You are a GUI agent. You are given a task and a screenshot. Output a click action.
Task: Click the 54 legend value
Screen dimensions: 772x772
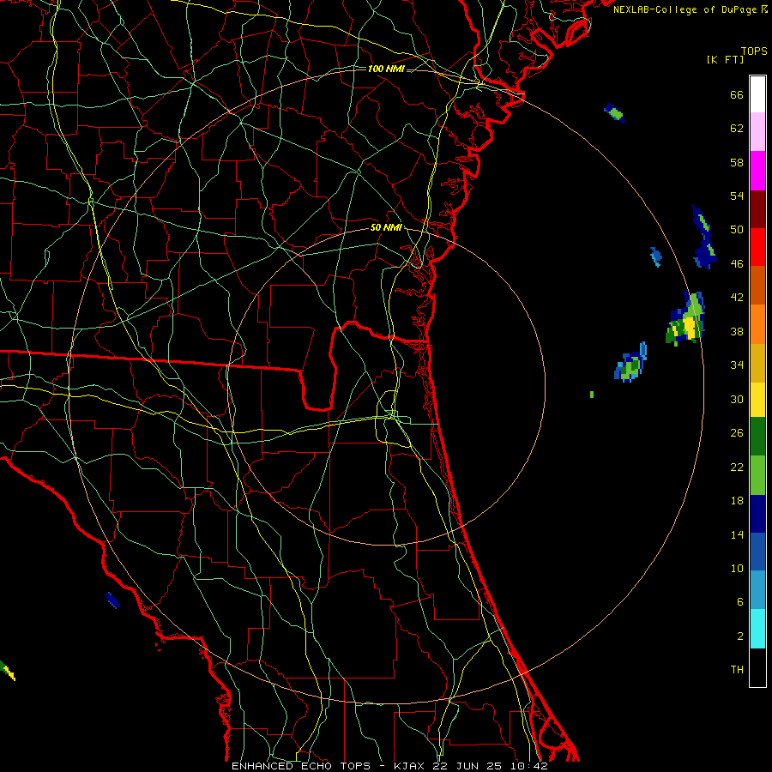[737, 196]
